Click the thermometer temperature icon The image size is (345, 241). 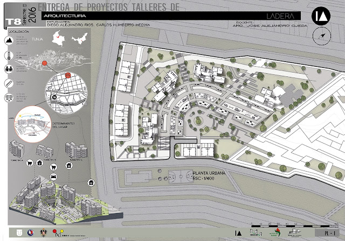9,55
